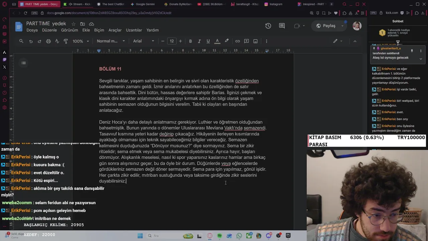Viewport: 428px width, 241px height.
Task: Undo the last edit
Action: [x=31, y=41]
